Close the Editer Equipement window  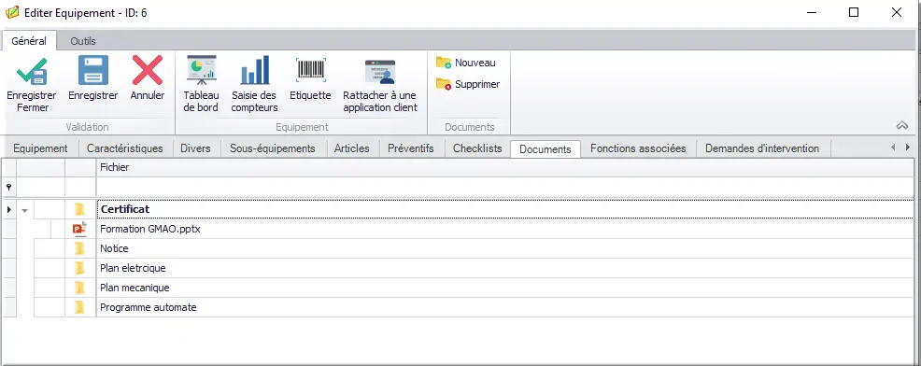(x=897, y=12)
